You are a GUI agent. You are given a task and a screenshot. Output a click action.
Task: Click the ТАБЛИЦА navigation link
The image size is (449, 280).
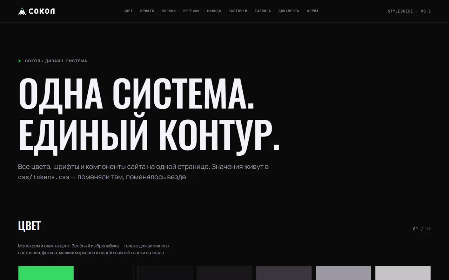coord(263,11)
